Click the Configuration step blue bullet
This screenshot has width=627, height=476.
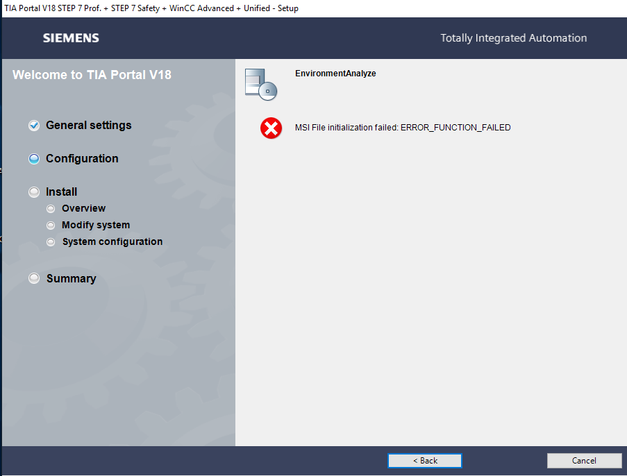click(34, 159)
